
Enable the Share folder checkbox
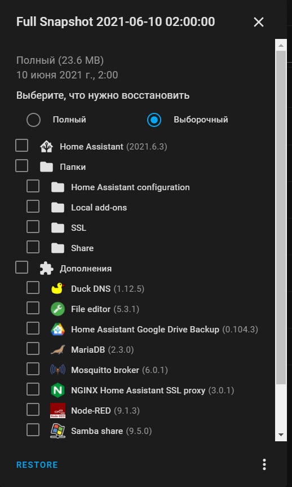pyautogui.click(x=33, y=247)
